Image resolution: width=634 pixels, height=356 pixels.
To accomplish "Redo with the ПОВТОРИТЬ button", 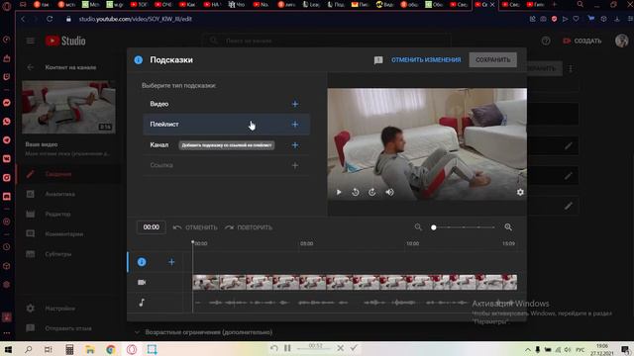I will (249, 227).
